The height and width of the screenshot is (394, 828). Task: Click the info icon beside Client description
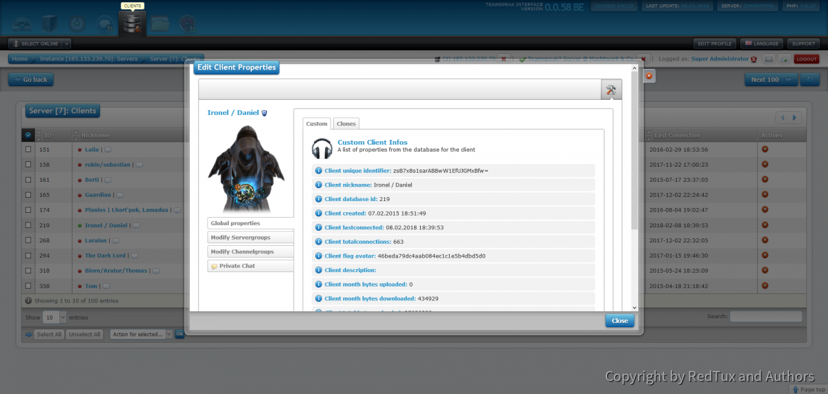319,270
